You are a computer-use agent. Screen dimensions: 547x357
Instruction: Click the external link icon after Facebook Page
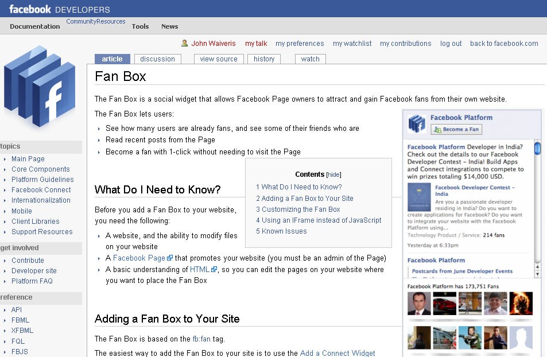(x=170, y=258)
